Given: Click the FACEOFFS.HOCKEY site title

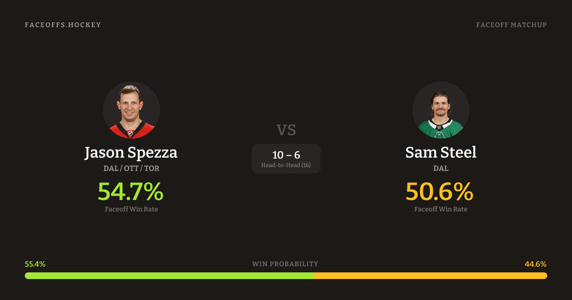Looking at the screenshot, I should (63, 25).
